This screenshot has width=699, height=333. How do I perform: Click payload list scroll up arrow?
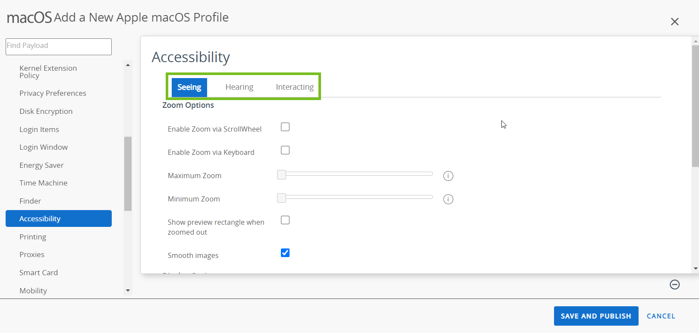tap(128, 65)
